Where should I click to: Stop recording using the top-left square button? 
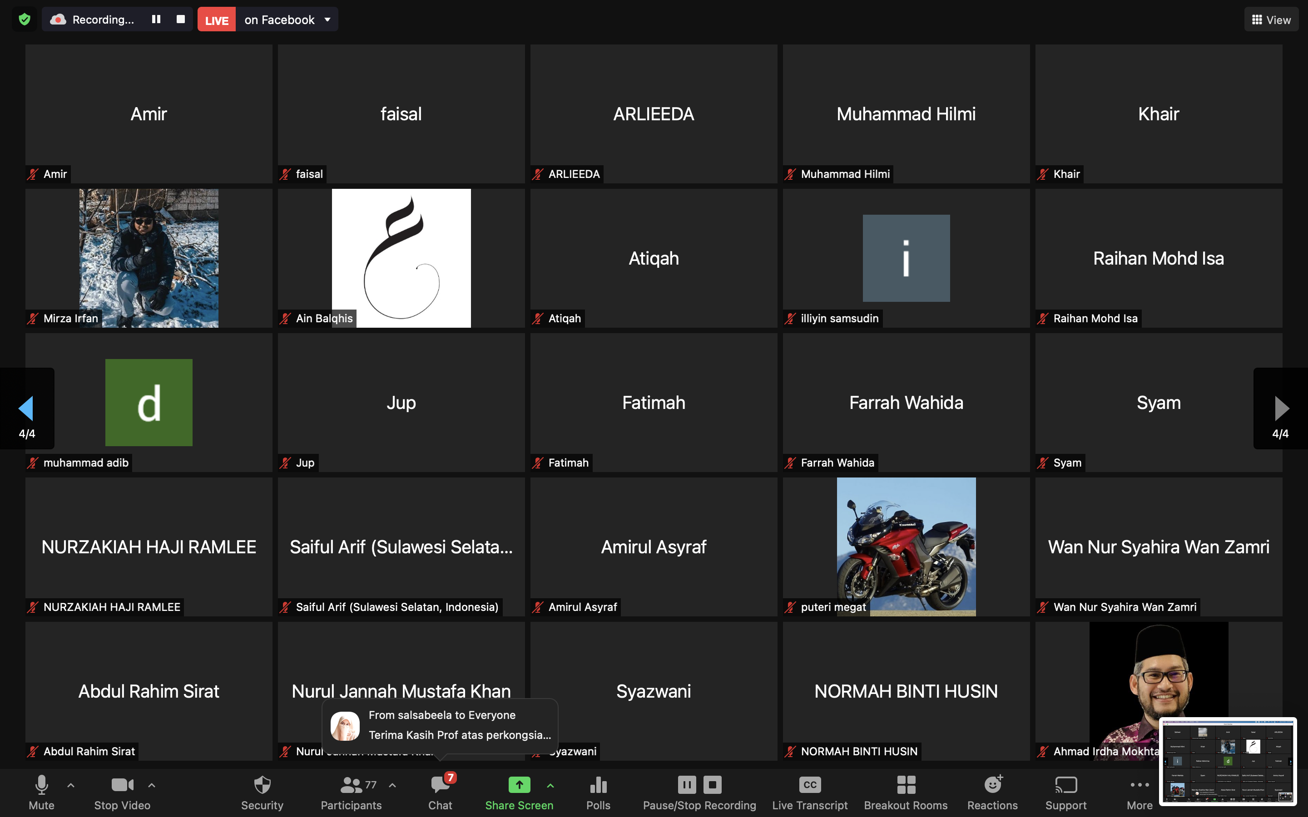(x=180, y=20)
